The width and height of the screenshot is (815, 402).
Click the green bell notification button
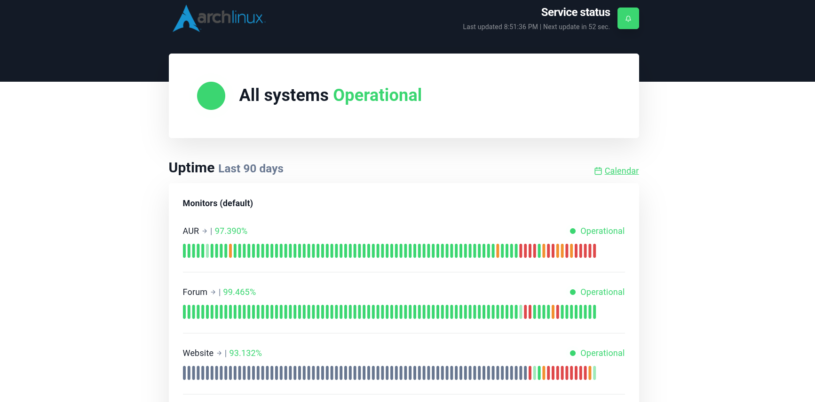pyautogui.click(x=628, y=18)
